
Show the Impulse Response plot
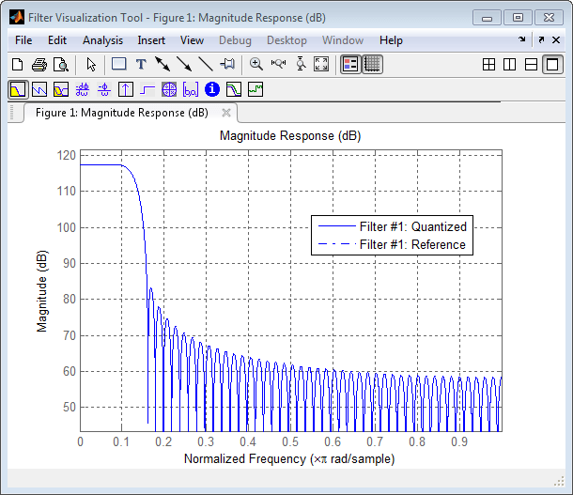click(x=126, y=90)
